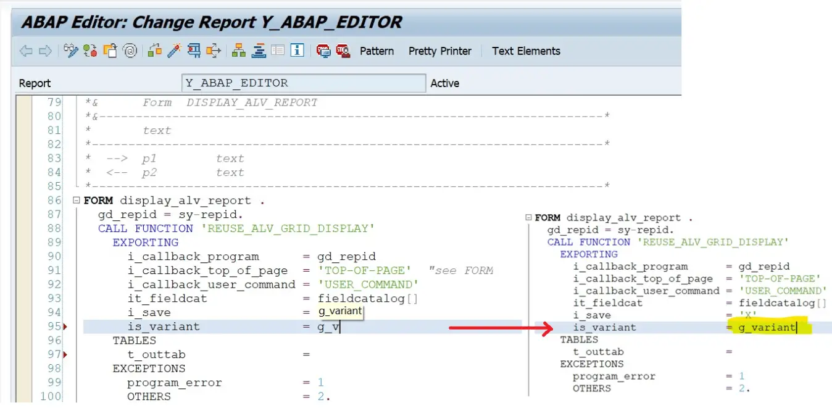
Task: Click fieldcatalog[] on line 93
Action: 368,299
